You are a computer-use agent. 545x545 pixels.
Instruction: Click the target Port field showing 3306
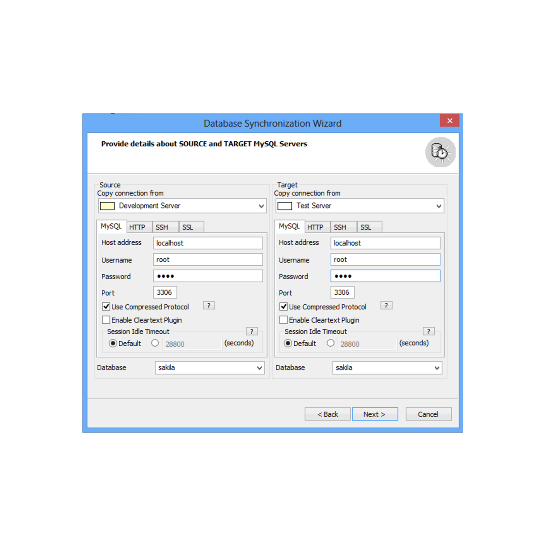tap(342, 292)
